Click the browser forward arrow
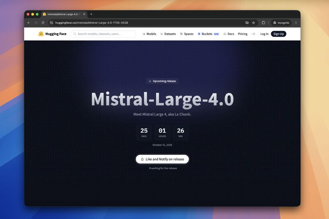329x219 pixels. click(x=36, y=23)
